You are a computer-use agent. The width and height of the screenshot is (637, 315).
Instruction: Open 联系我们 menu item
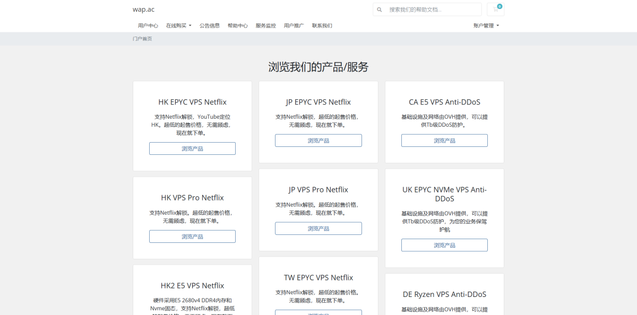point(322,25)
